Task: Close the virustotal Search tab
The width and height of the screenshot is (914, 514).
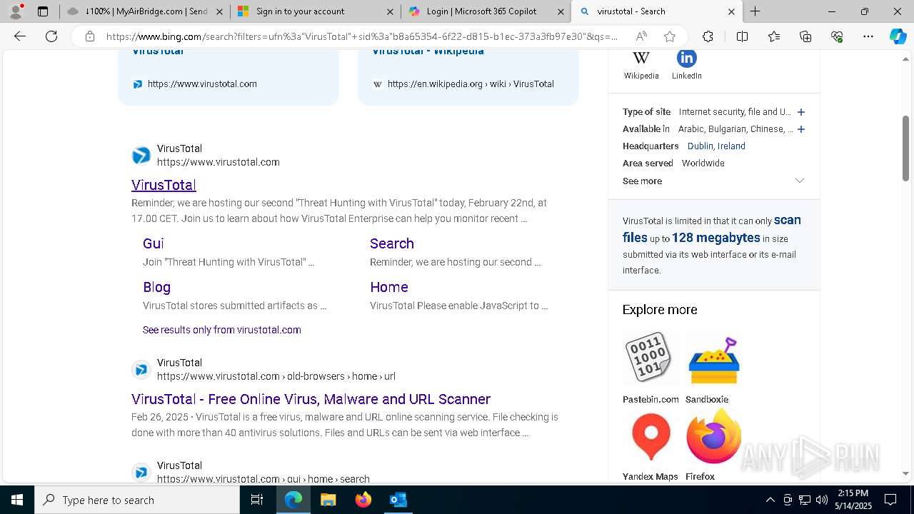Action: (x=731, y=11)
